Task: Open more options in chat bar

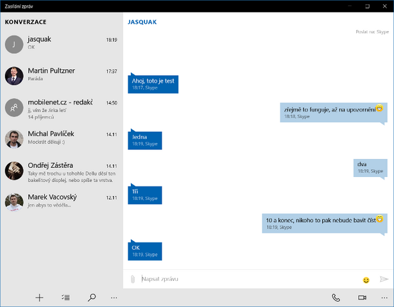Action: coord(384,298)
